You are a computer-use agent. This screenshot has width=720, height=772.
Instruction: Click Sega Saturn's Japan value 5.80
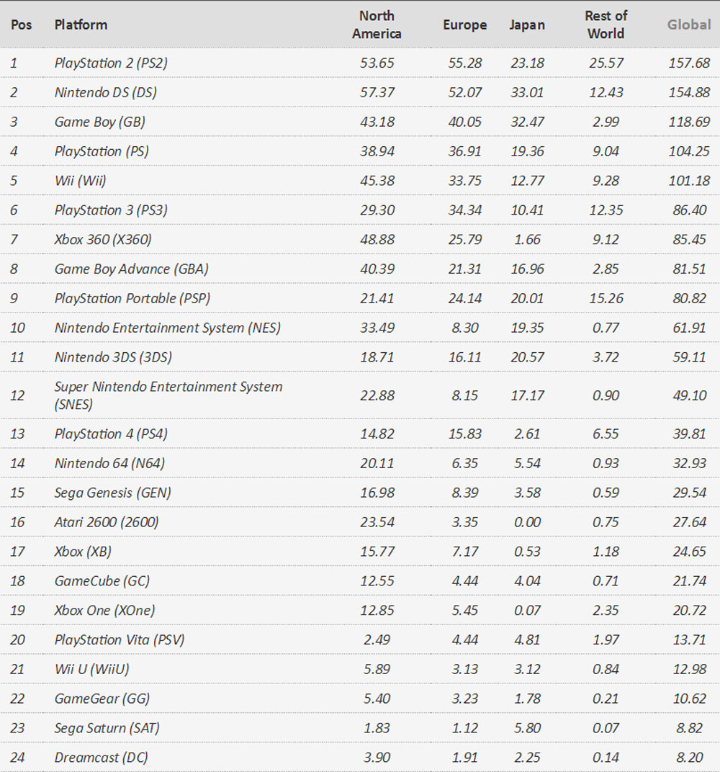coord(527,728)
